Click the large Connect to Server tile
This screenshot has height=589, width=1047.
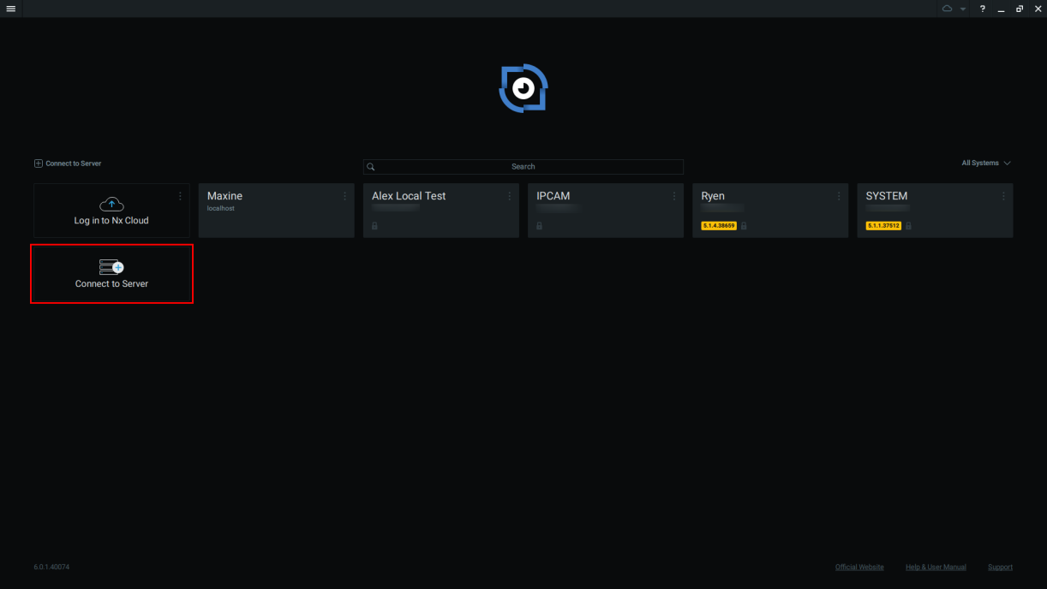pyautogui.click(x=111, y=274)
